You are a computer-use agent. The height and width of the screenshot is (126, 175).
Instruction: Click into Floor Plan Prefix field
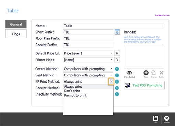[88, 38]
